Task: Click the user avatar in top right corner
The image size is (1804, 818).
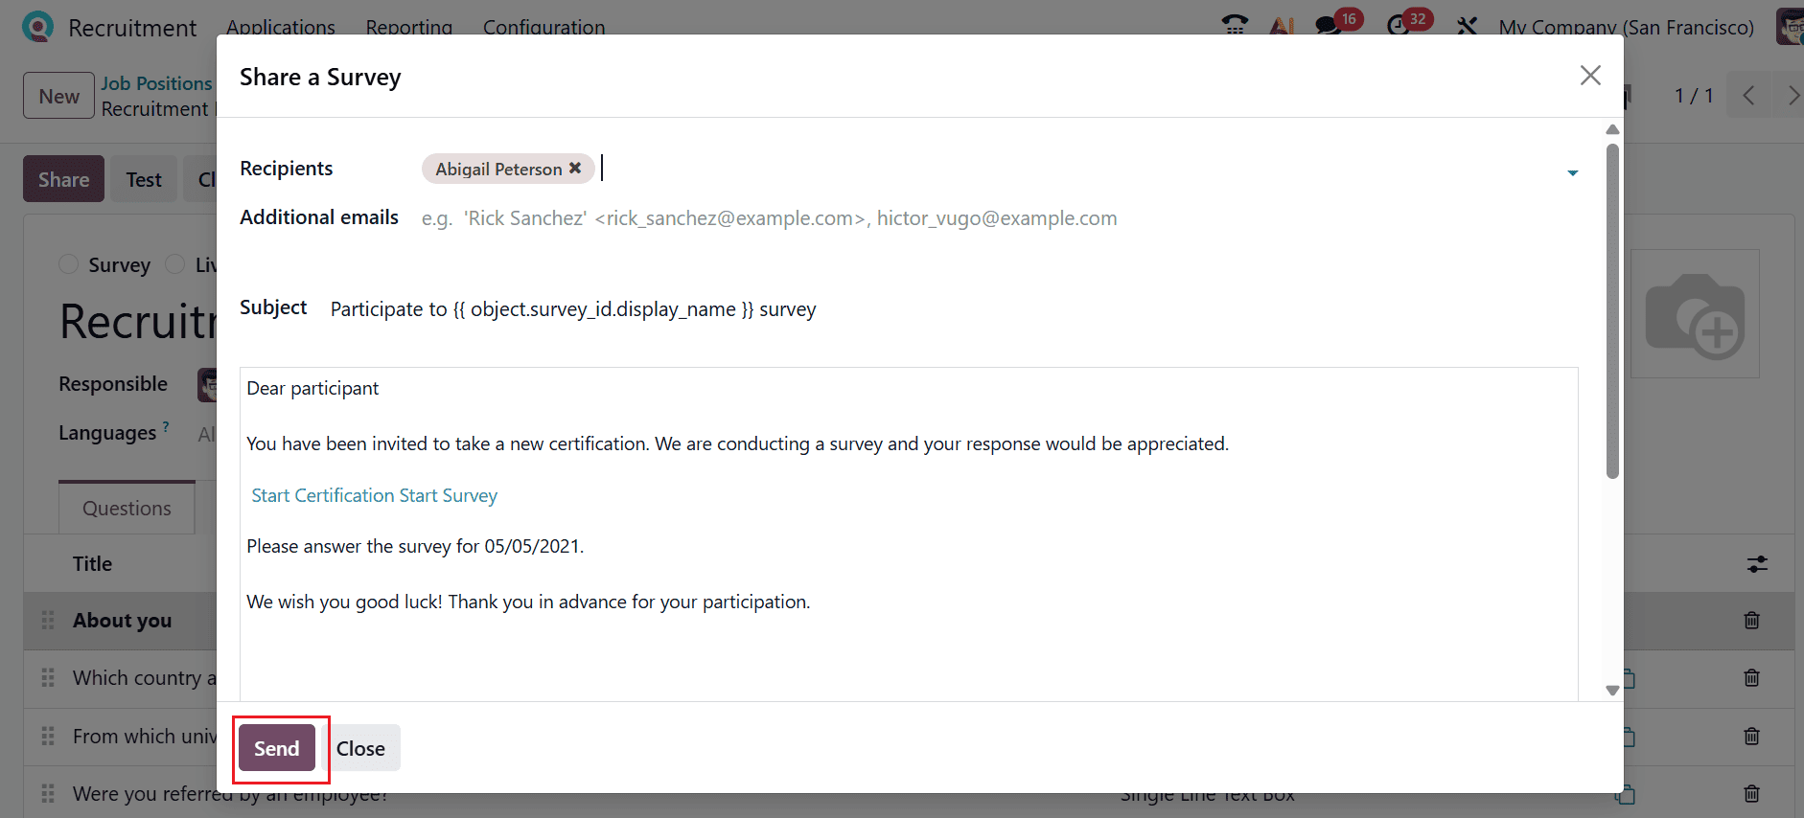Action: pos(1790,27)
